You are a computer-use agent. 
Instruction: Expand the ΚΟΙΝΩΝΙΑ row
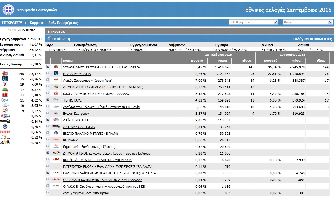[48, 139]
